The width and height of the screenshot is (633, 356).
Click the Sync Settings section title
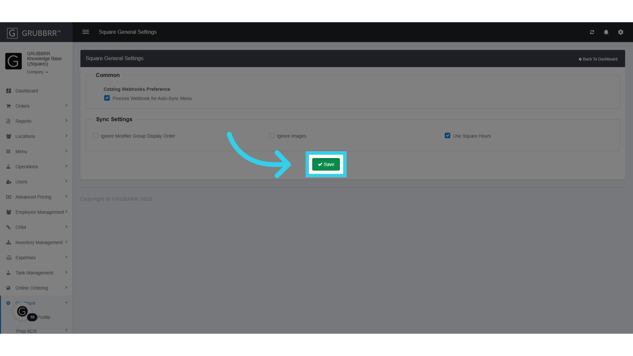114,119
